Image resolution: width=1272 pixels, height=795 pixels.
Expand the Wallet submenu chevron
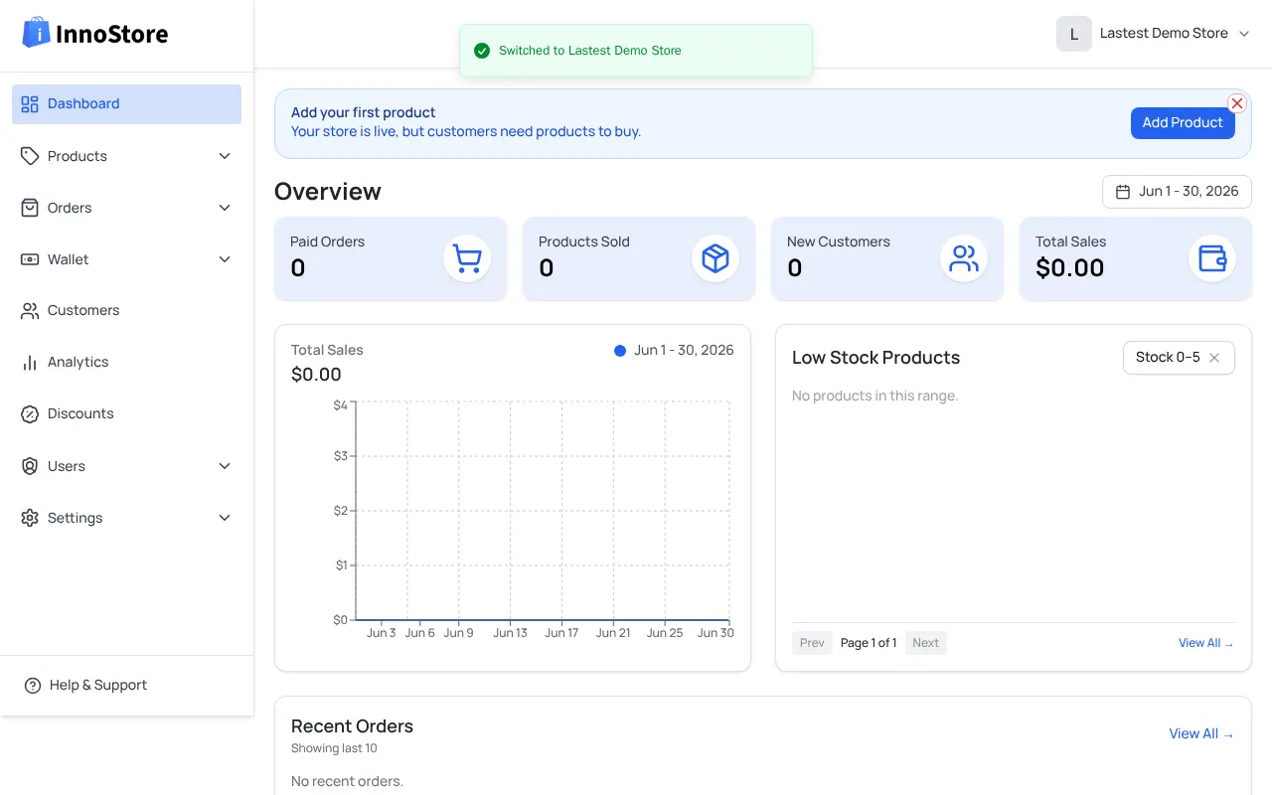225,259
